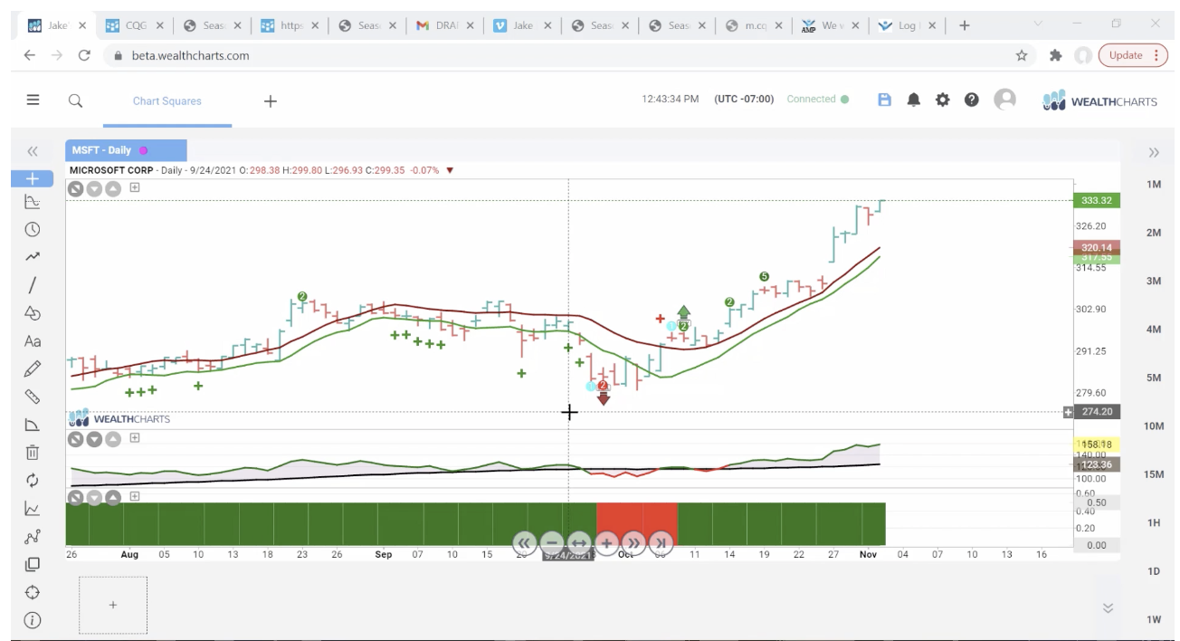The width and height of the screenshot is (1180, 641).
Task: Expand more timeframes with double chevron
Action: coord(1108,608)
